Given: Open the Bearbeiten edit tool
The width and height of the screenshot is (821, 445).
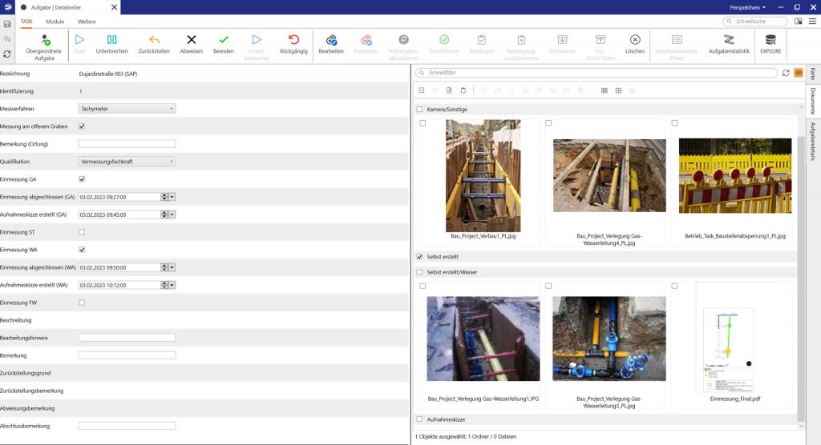Looking at the screenshot, I should [x=331, y=40].
